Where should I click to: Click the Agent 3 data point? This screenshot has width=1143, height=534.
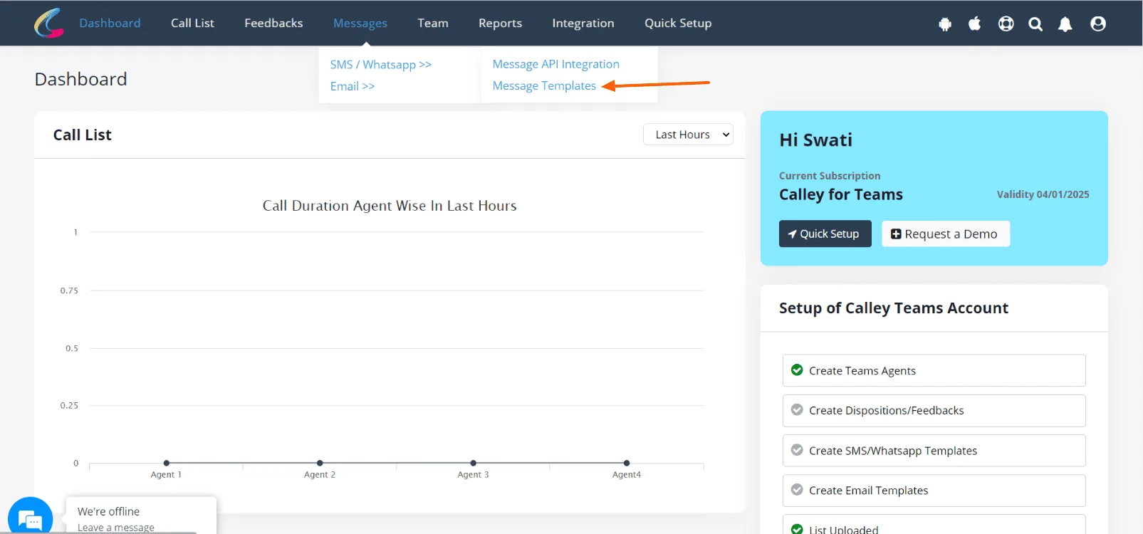click(x=473, y=463)
